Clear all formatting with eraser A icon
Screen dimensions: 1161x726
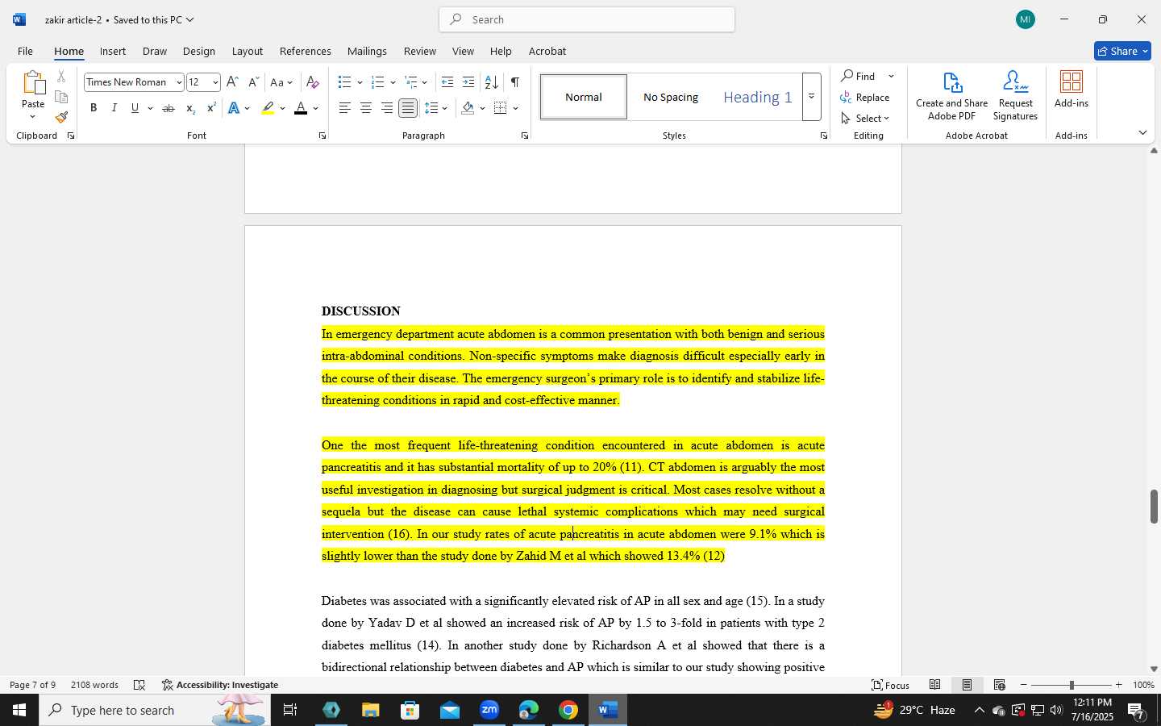click(x=313, y=82)
